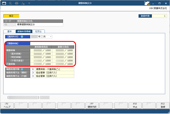The width and height of the screenshot is (170, 114).
Task: Click the 被保険者負担 column header
Action: coord(41,47)
